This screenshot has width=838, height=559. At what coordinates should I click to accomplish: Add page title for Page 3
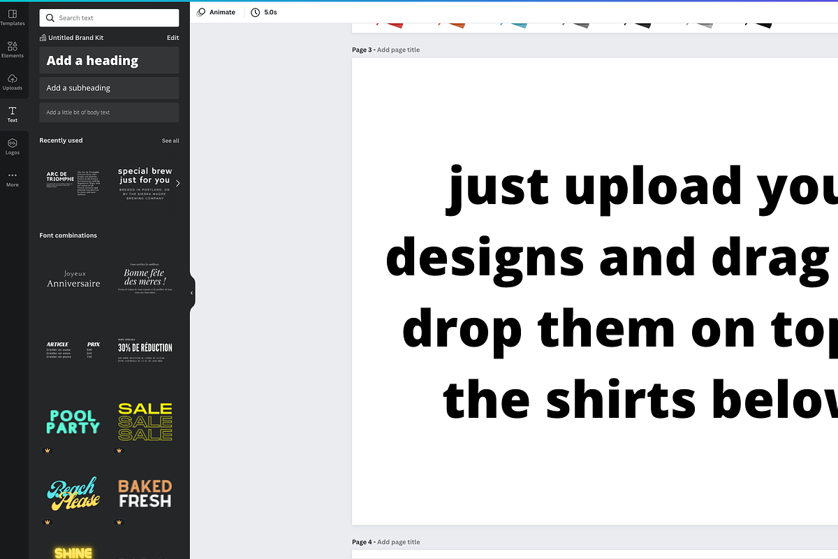398,50
